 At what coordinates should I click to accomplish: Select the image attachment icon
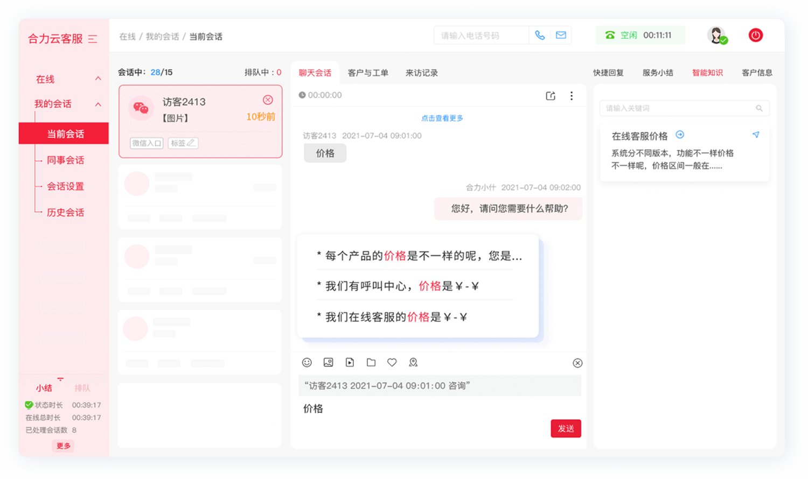(x=328, y=362)
